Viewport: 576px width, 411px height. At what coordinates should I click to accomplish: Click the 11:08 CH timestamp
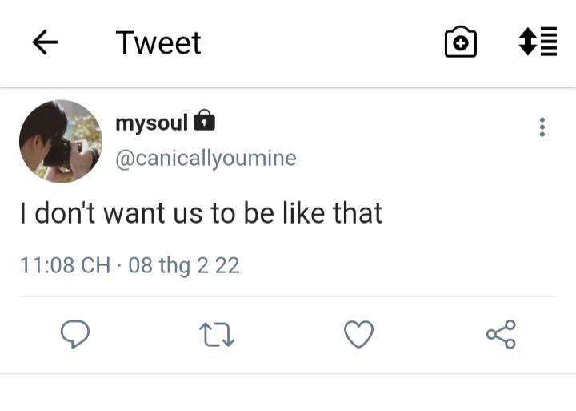65,265
